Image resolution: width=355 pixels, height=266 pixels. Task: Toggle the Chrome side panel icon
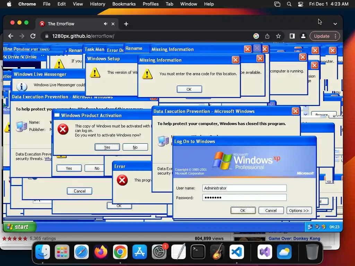pyautogui.click(x=292, y=36)
